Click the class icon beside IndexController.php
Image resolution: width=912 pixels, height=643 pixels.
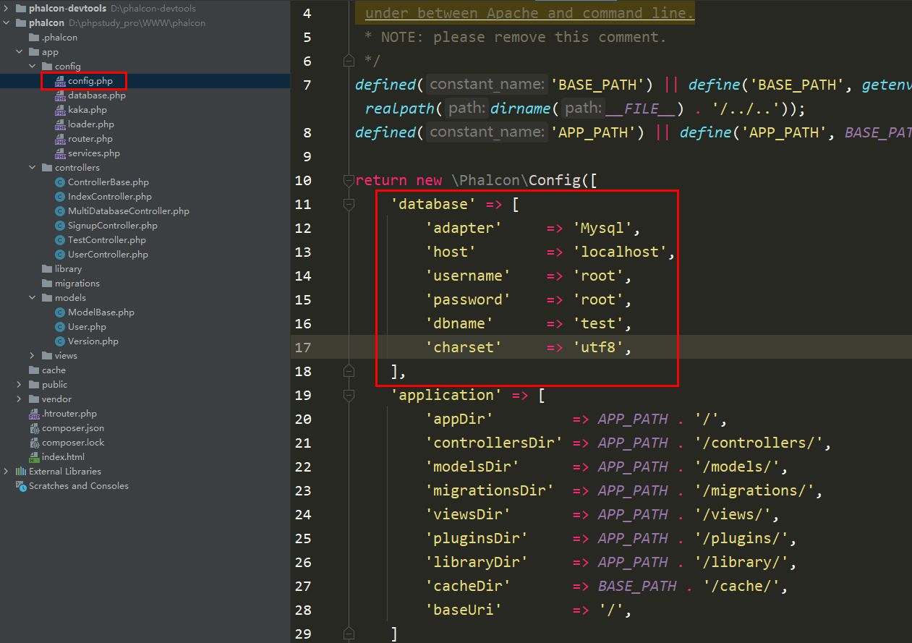click(x=61, y=197)
